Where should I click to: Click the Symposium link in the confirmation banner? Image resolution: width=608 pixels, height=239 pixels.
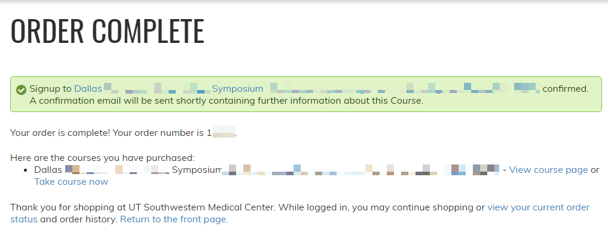click(x=237, y=89)
